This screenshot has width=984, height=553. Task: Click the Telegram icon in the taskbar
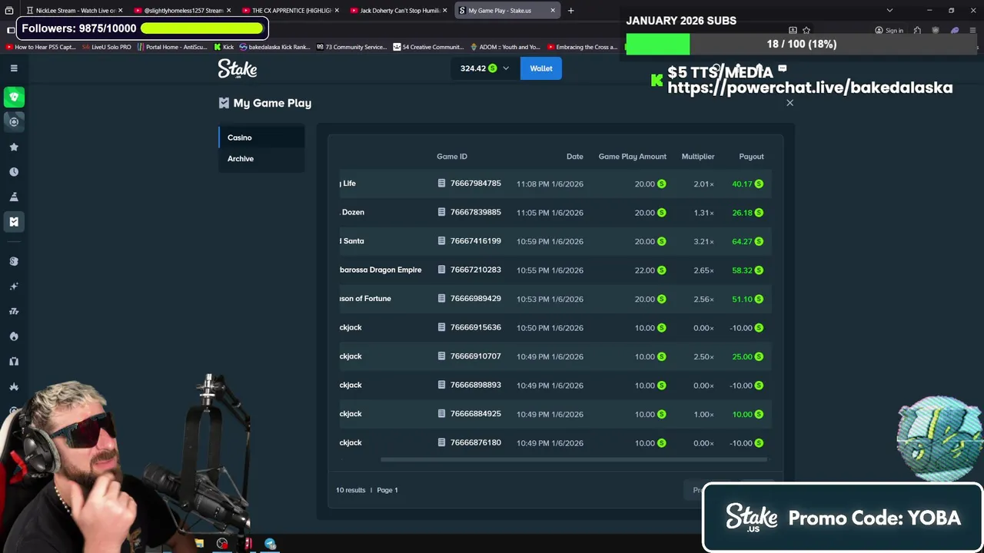(x=270, y=544)
